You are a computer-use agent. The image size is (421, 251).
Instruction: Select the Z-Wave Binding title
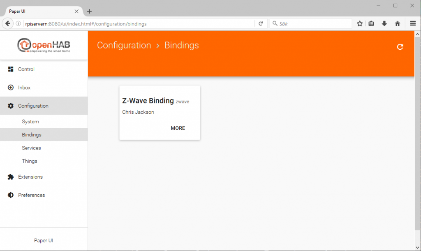148,101
